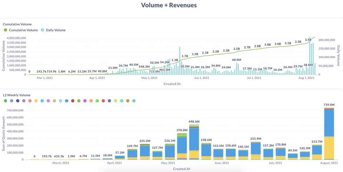Click the orange legend dot in L2 Weekly Volume
The height and width of the screenshot is (172, 343).
pyautogui.click(x=91, y=101)
